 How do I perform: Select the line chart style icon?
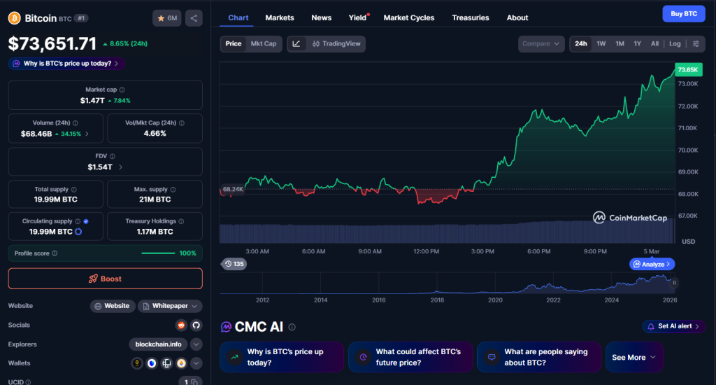click(x=296, y=44)
